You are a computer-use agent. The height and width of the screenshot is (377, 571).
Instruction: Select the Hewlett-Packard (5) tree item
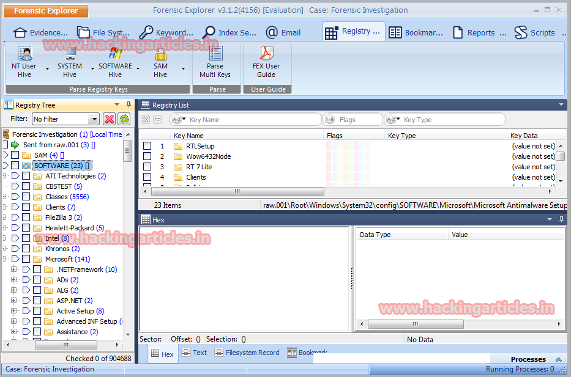(x=74, y=228)
